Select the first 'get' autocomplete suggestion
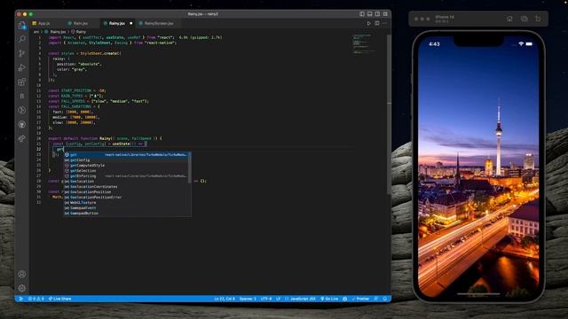The image size is (568, 319). pos(126,155)
